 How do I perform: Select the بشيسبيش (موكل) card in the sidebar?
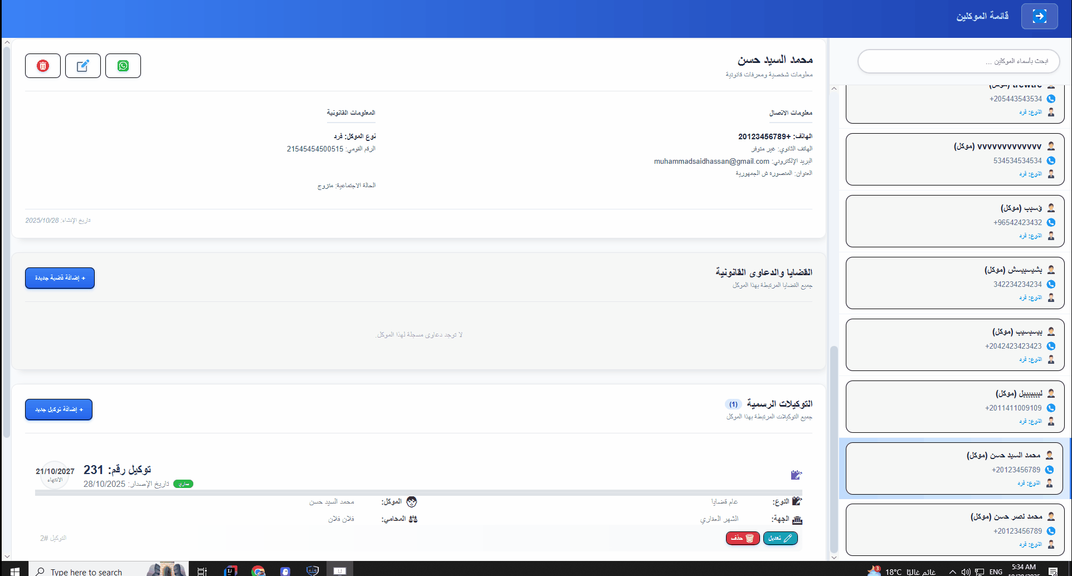tap(954, 283)
